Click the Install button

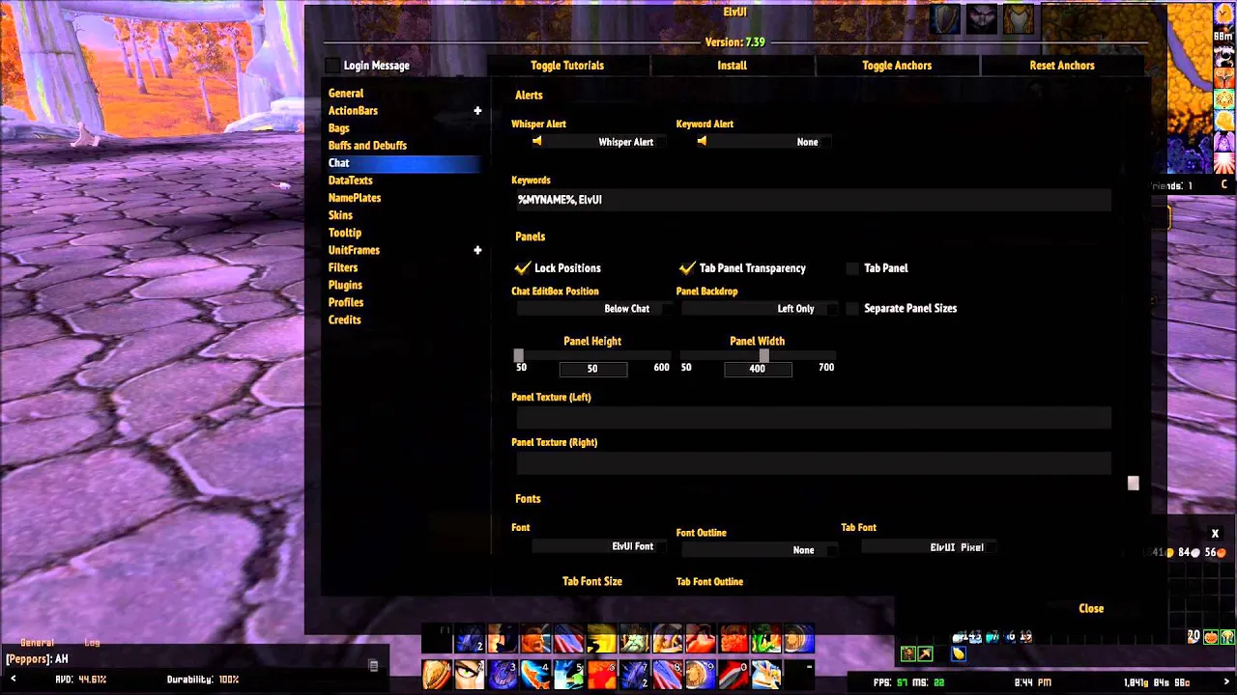pos(733,66)
